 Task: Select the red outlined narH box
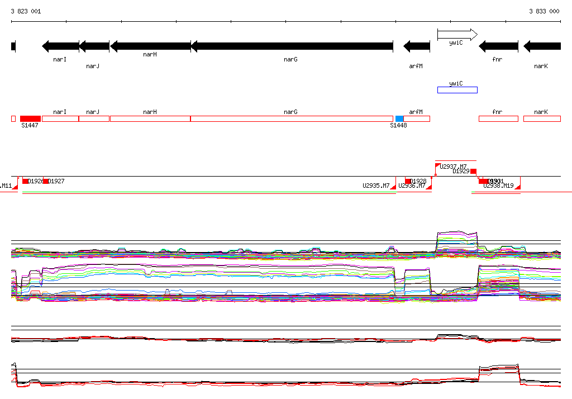tap(150, 118)
